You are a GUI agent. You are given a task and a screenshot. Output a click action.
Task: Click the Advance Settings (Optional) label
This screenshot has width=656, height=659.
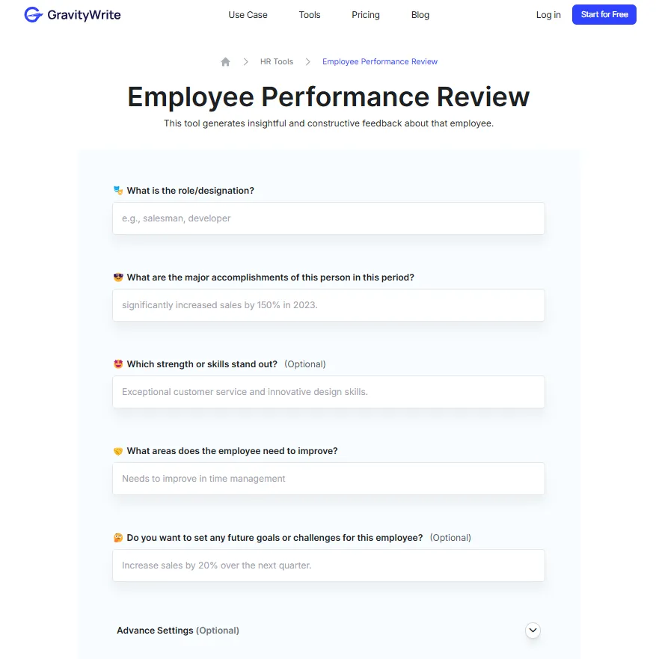178,631
